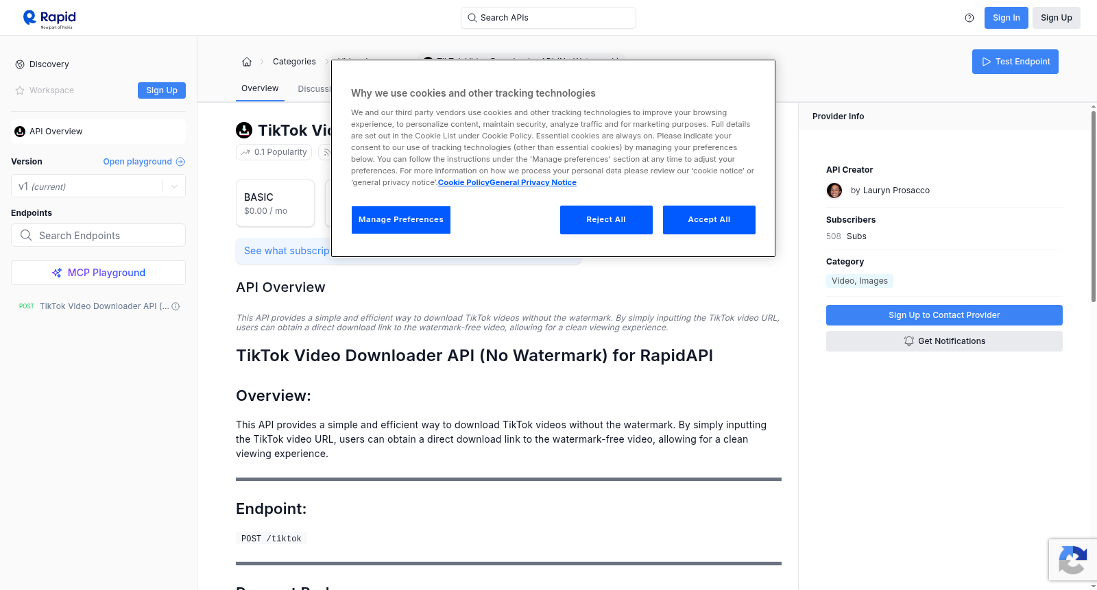This screenshot has width=1097, height=590.
Task: Focus the Search APIs box
Action: pyautogui.click(x=548, y=18)
